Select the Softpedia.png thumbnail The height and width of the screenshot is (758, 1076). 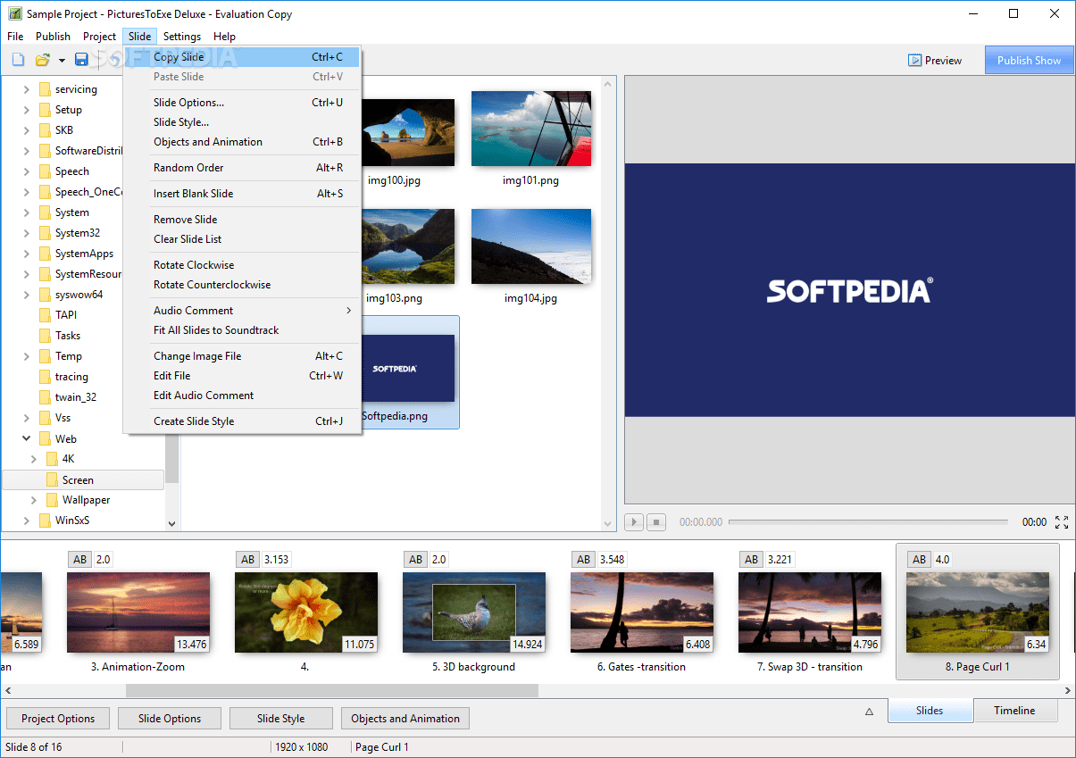[x=407, y=369]
